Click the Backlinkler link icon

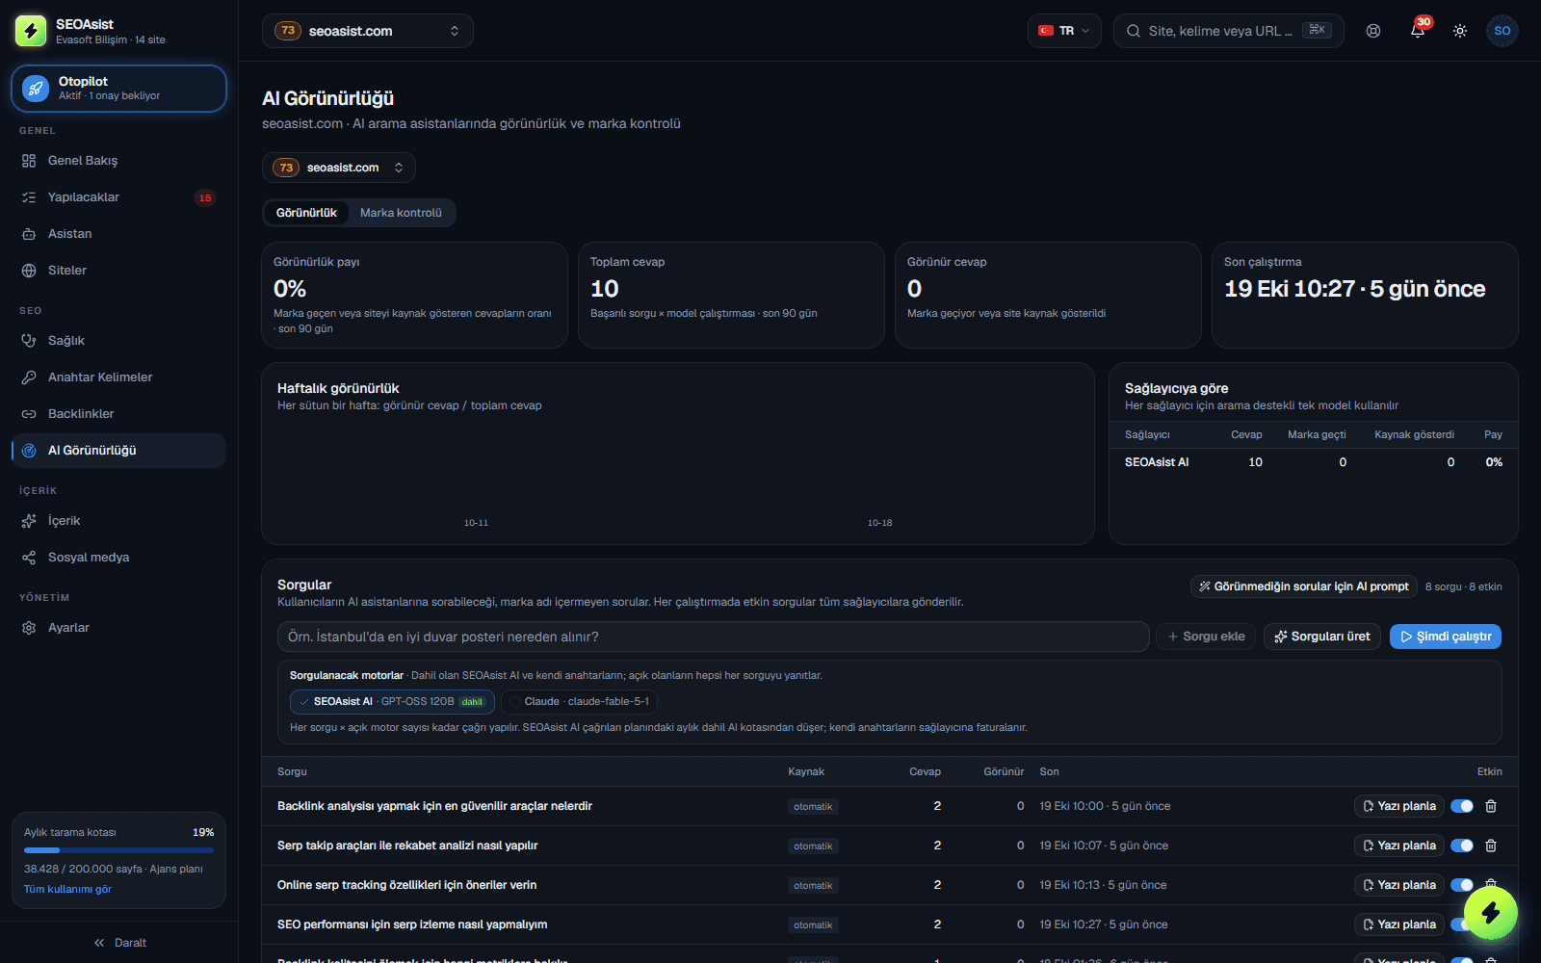(29, 414)
